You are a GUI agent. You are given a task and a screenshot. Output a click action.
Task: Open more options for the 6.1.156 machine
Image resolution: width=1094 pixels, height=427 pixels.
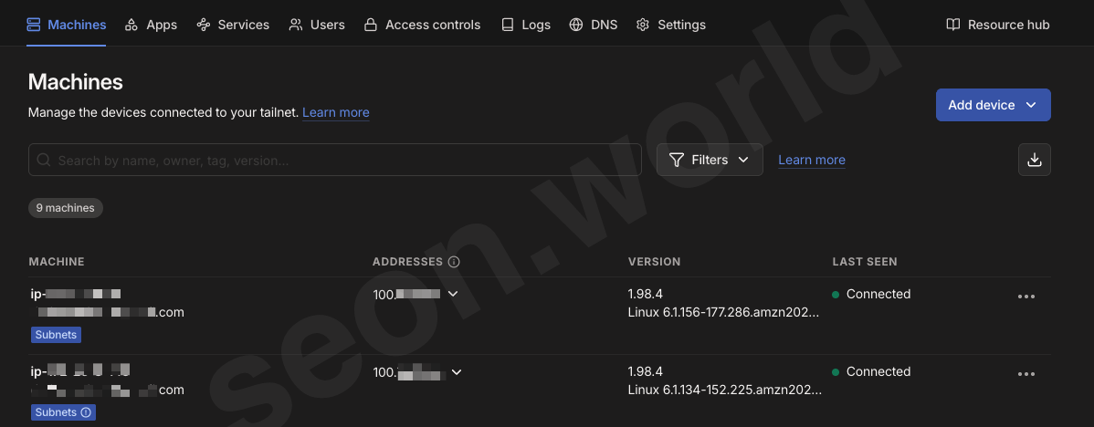(x=1026, y=296)
